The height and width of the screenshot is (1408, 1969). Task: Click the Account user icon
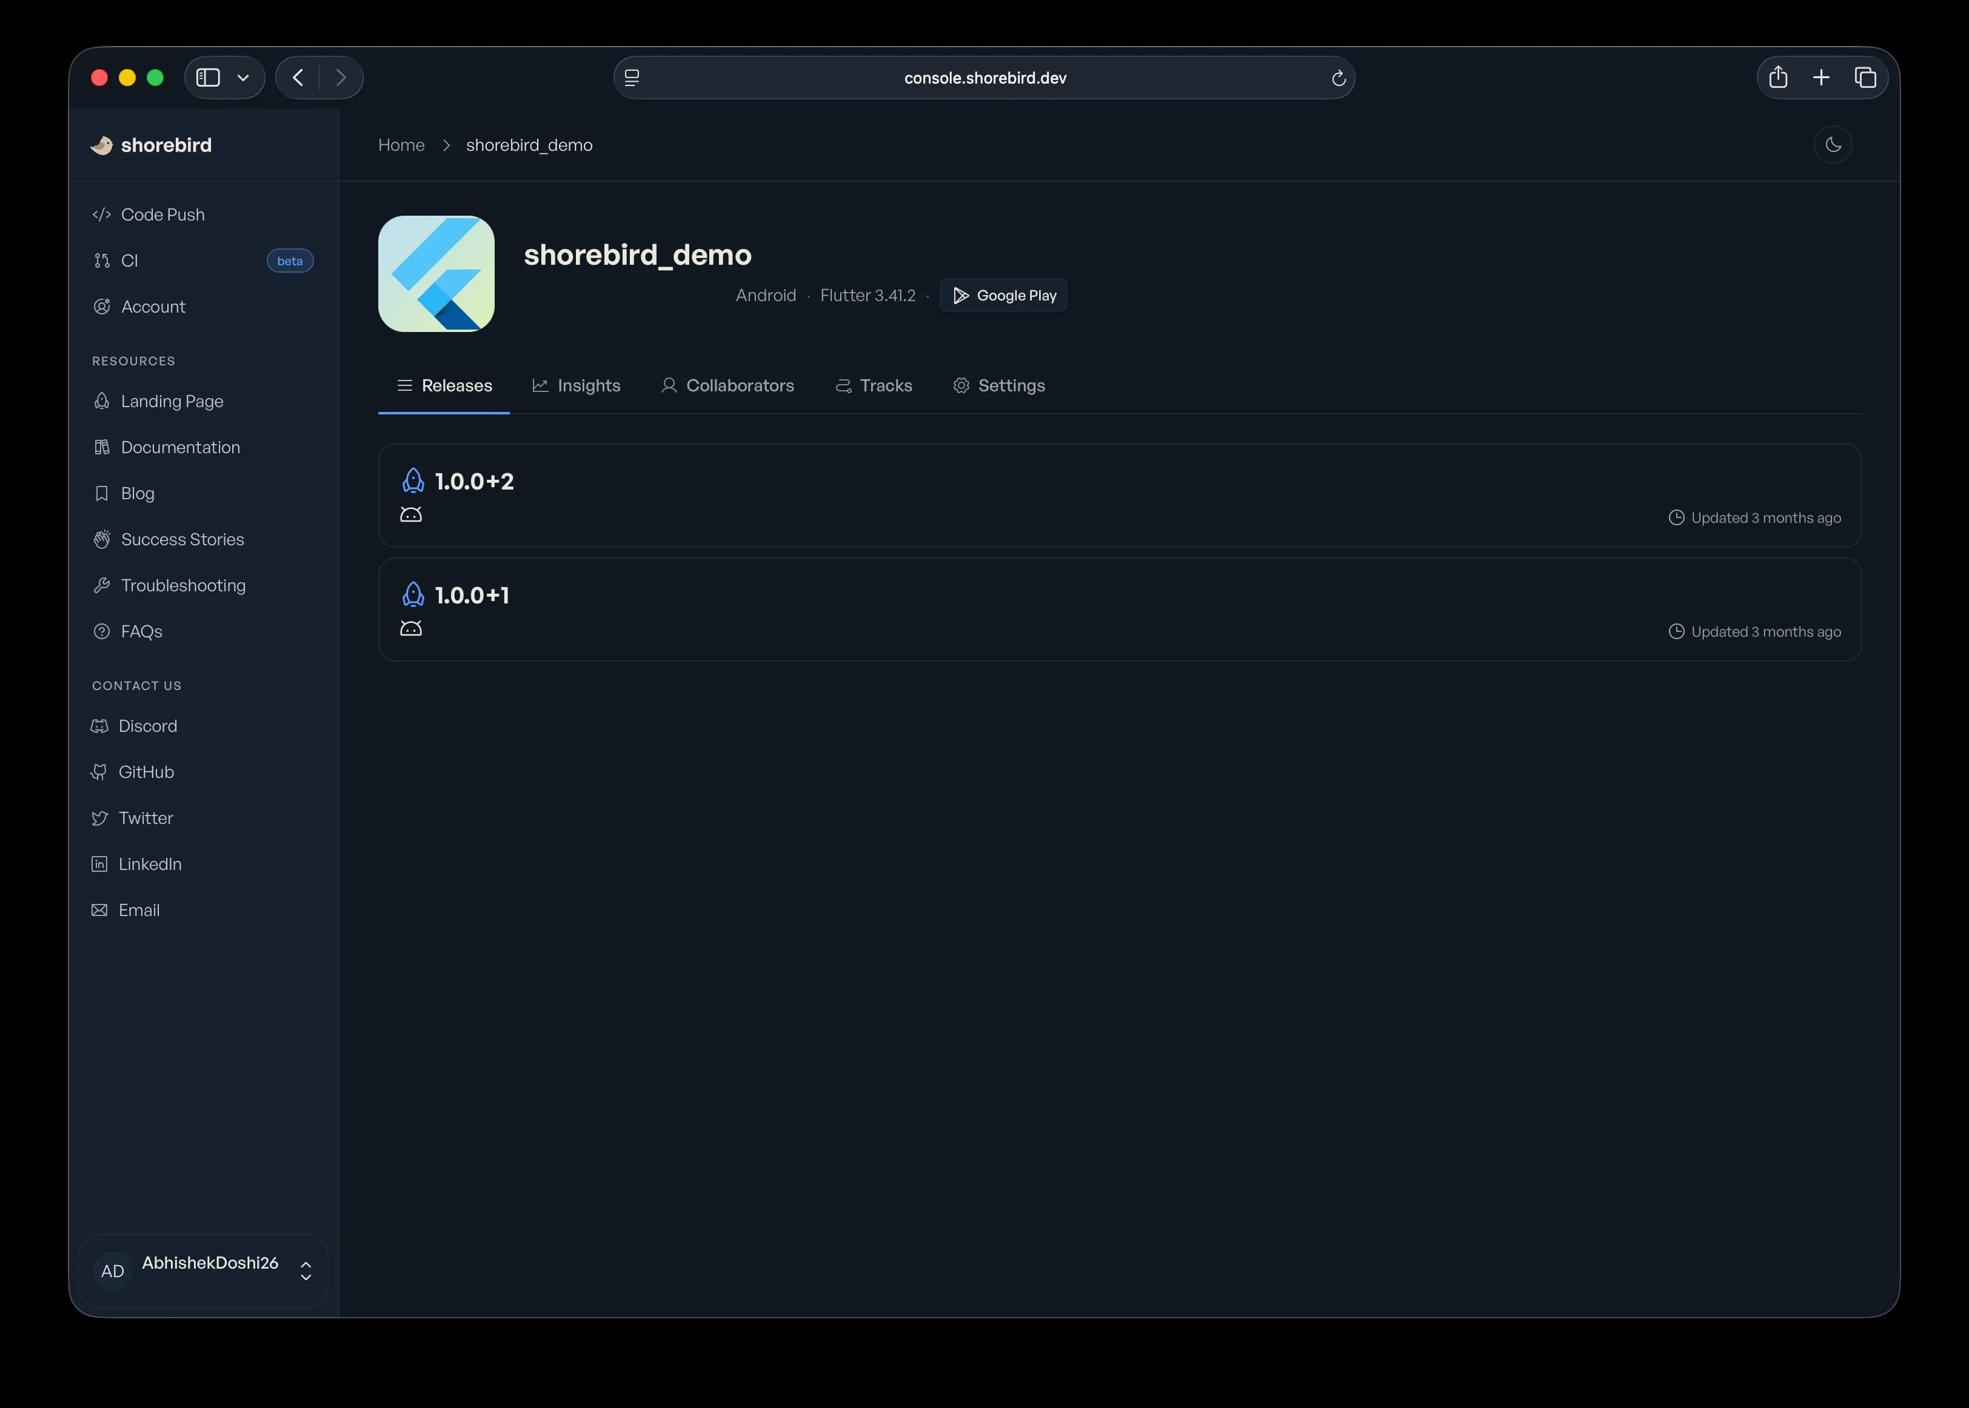tap(101, 306)
